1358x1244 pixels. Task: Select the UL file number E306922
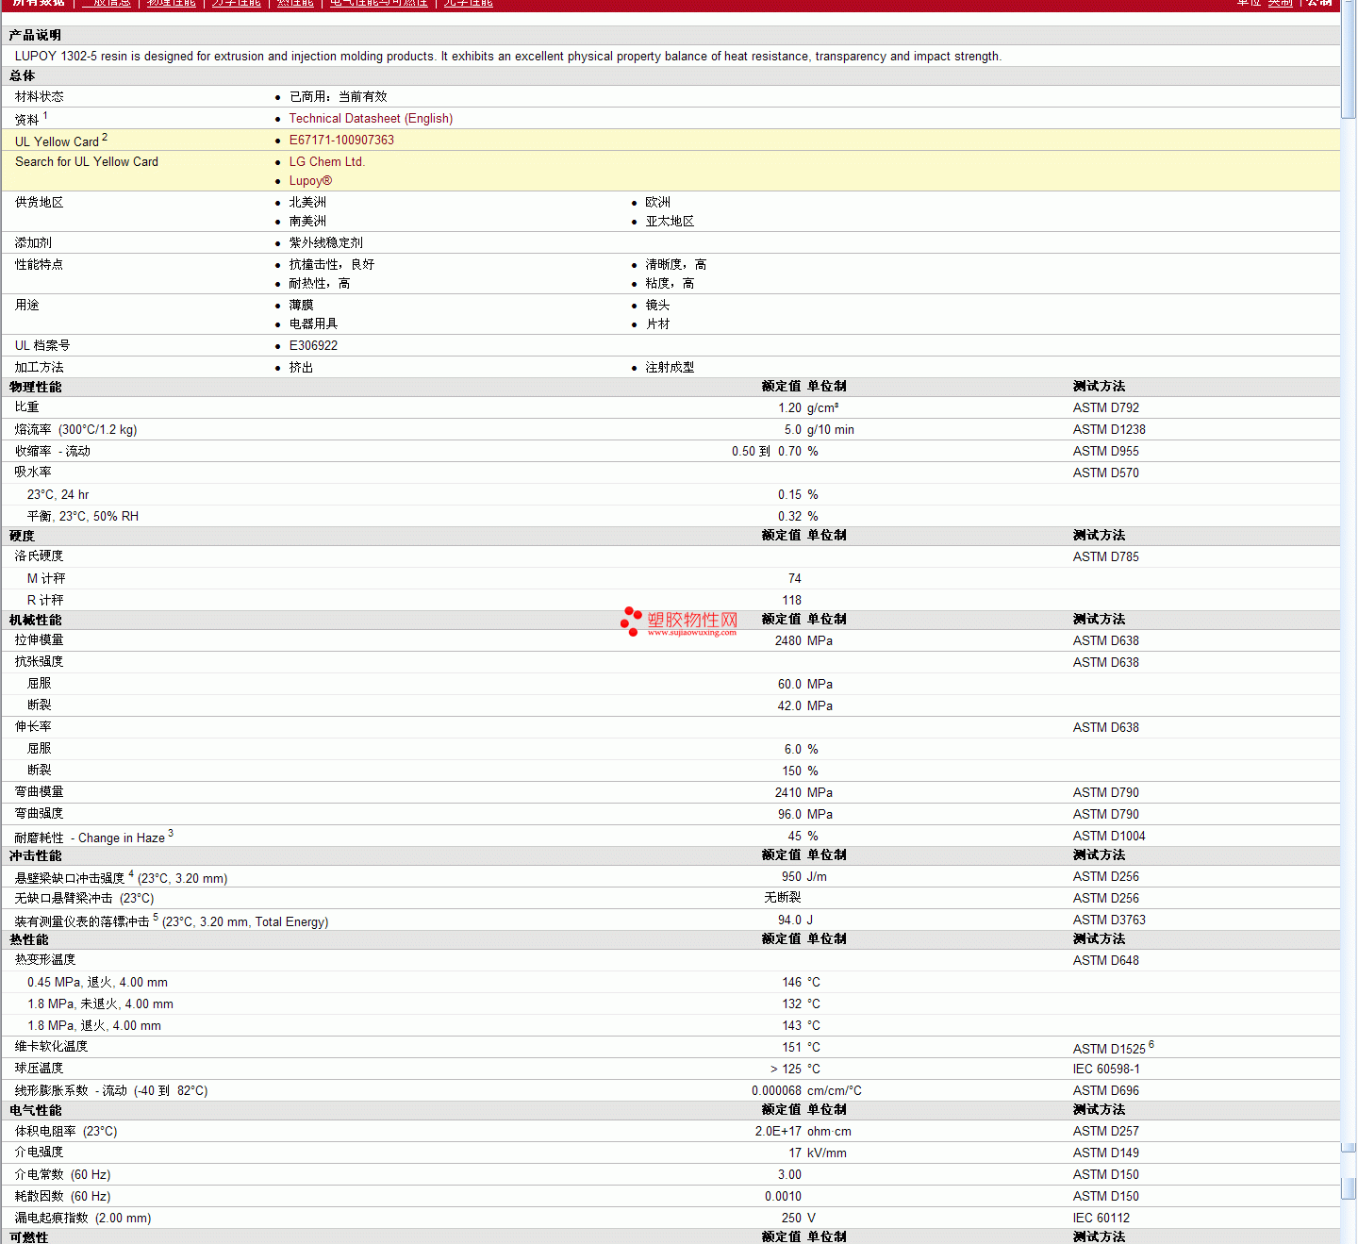click(313, 346)
